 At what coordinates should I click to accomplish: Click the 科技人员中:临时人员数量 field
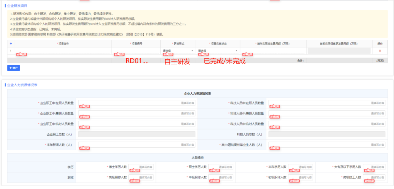(x=327, y=124)
